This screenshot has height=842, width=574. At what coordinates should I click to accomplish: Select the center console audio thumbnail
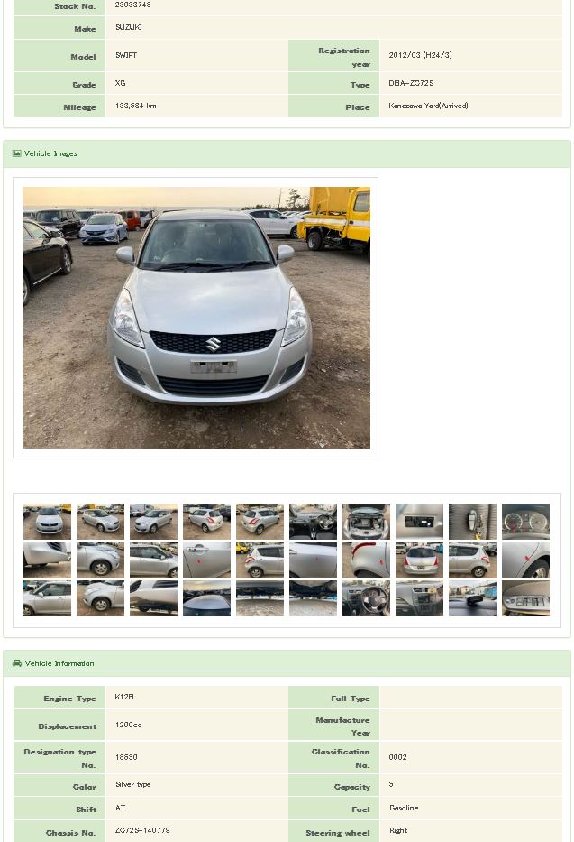tap(420, 598)
